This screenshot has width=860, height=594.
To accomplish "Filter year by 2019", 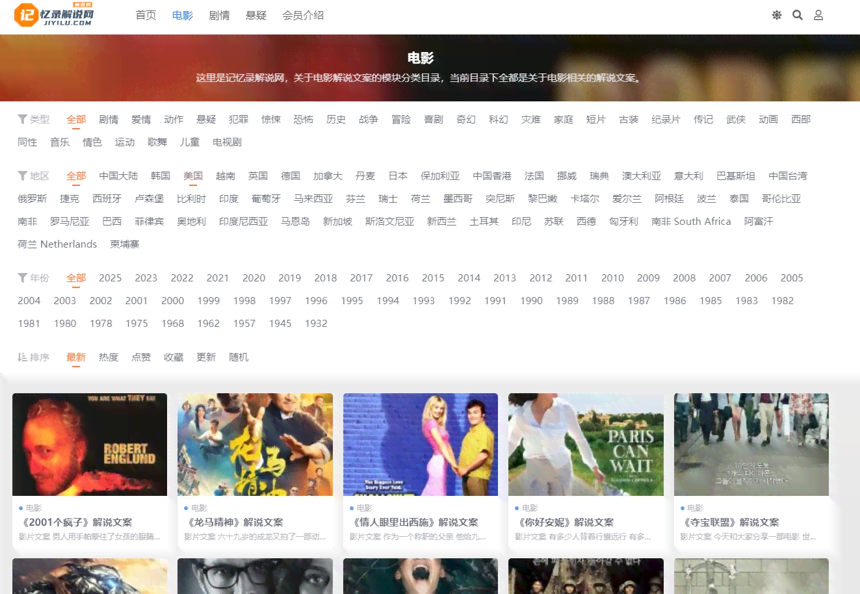I will [x=290, y=278].
